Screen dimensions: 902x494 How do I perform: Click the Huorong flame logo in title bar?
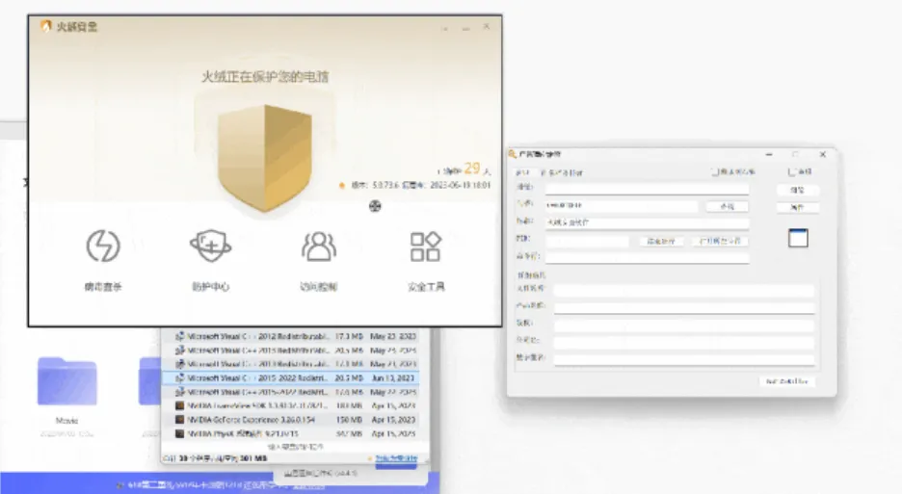point(45,26)
